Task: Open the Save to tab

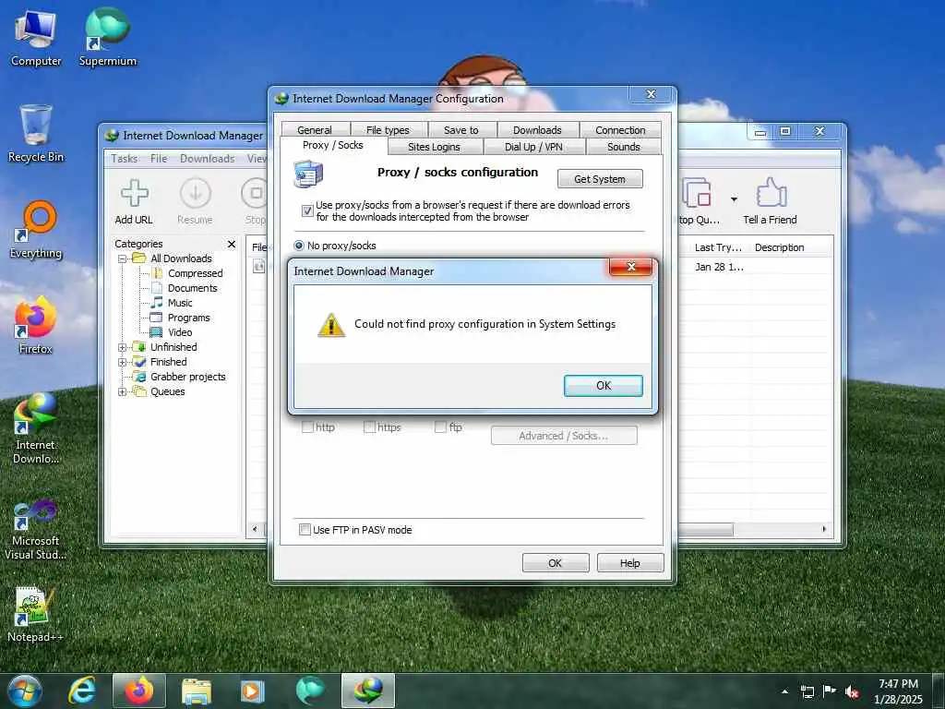Action: pos(461,129)
